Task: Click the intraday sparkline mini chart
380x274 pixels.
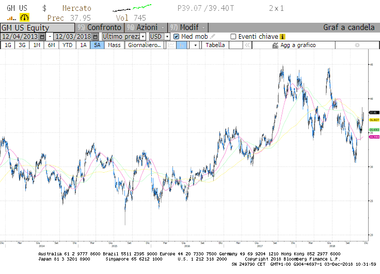Action: click(132, 8)
